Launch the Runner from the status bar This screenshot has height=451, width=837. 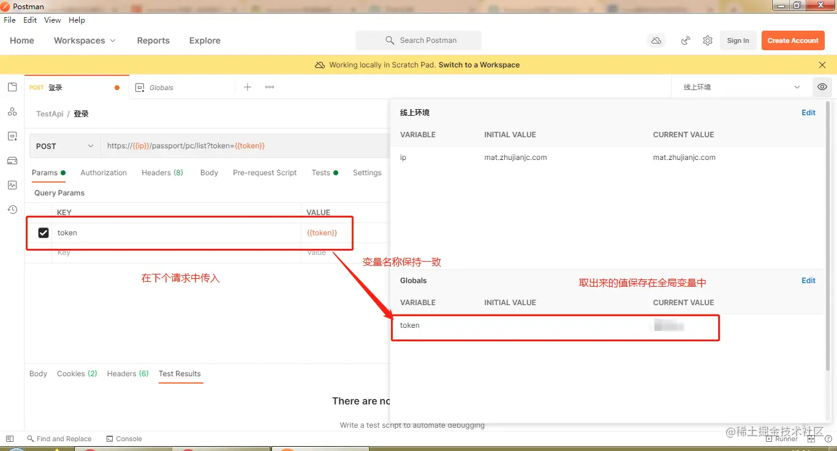point(781,439)
